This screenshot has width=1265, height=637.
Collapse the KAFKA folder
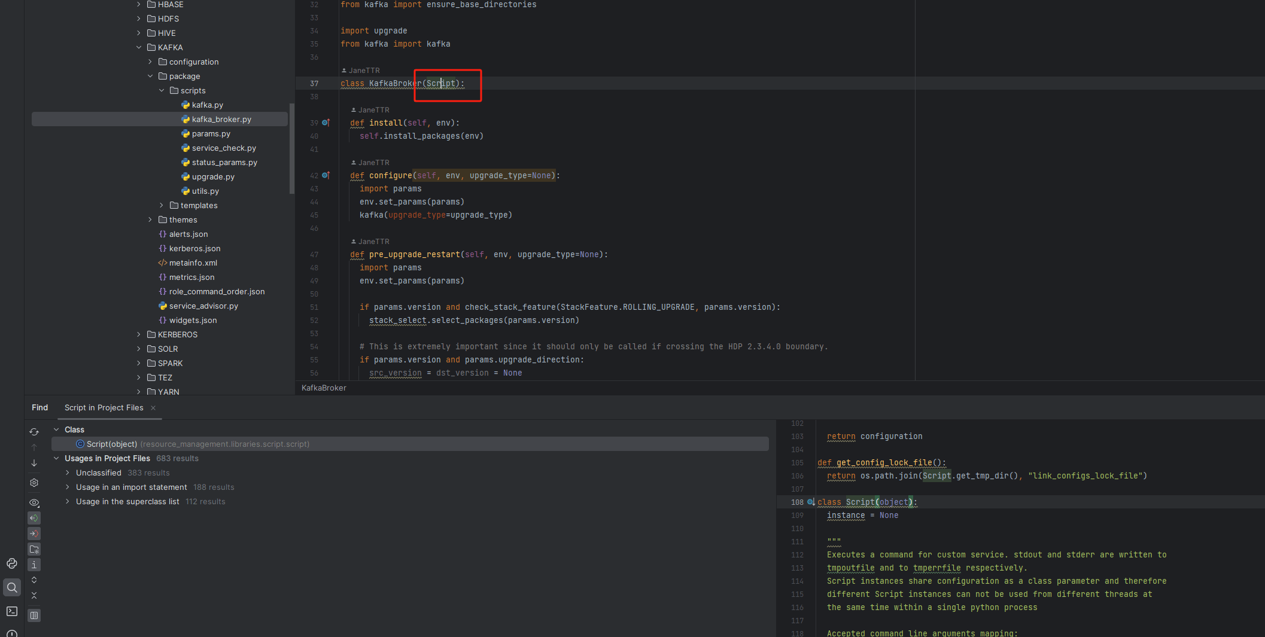tap(139, 47)
